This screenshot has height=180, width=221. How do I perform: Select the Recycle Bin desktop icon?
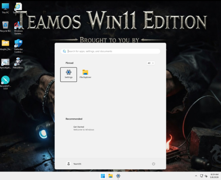coord(5,27)
